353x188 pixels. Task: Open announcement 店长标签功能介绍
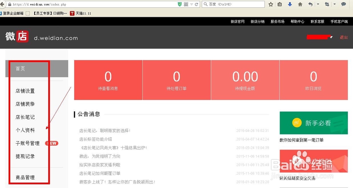click(95, 139)
